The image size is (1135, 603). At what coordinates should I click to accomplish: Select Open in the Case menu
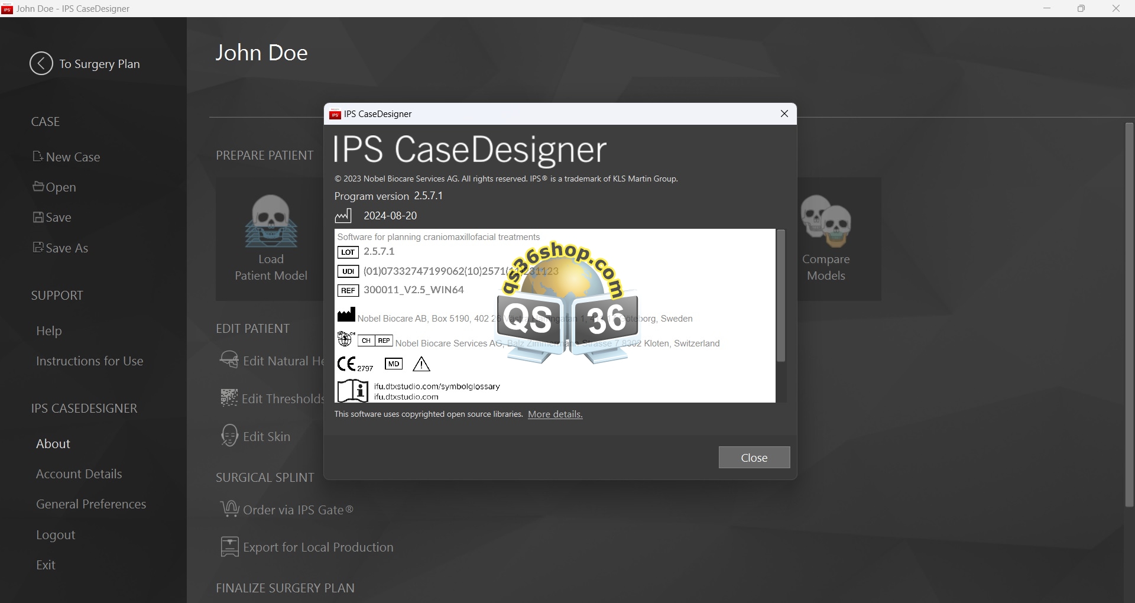(x=54, y=187)
